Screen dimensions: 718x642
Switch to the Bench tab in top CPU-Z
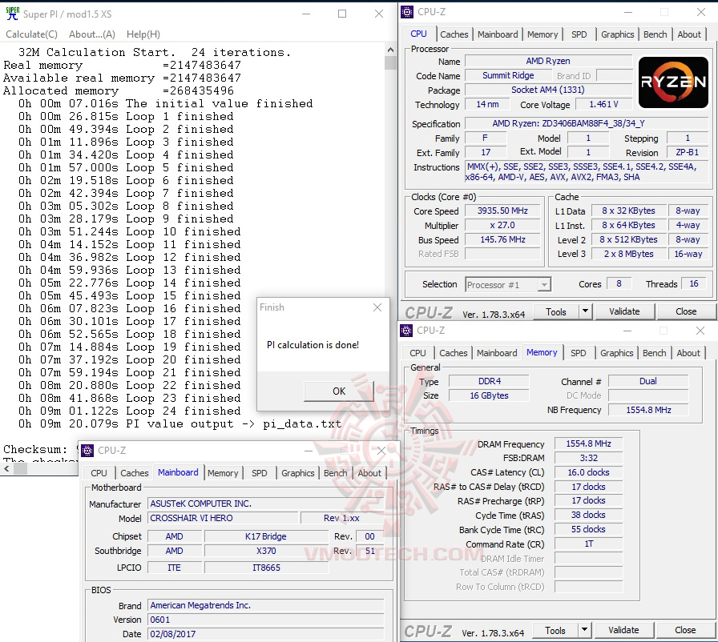coord(655,34)
